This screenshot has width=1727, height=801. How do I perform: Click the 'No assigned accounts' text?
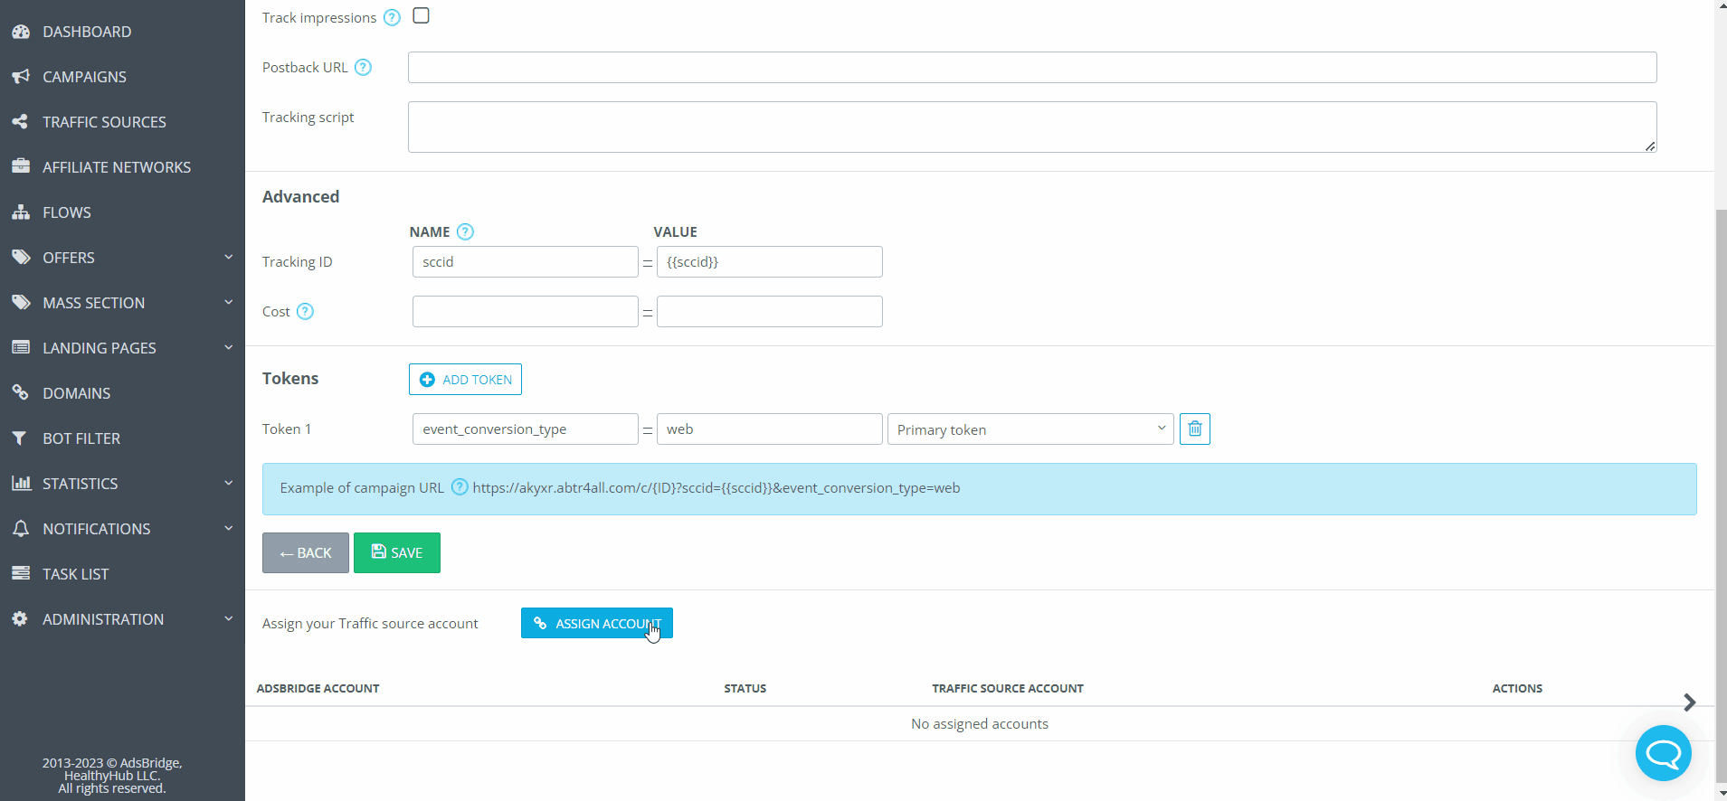point(980,723)
